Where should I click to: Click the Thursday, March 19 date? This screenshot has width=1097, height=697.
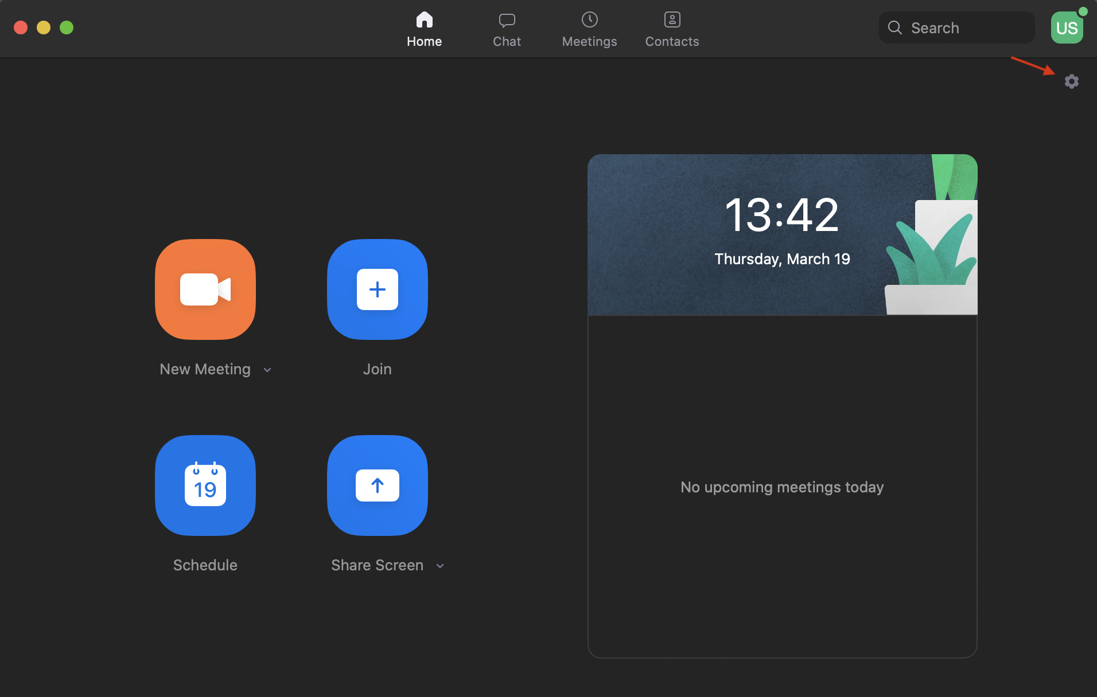tap(783, 259)
